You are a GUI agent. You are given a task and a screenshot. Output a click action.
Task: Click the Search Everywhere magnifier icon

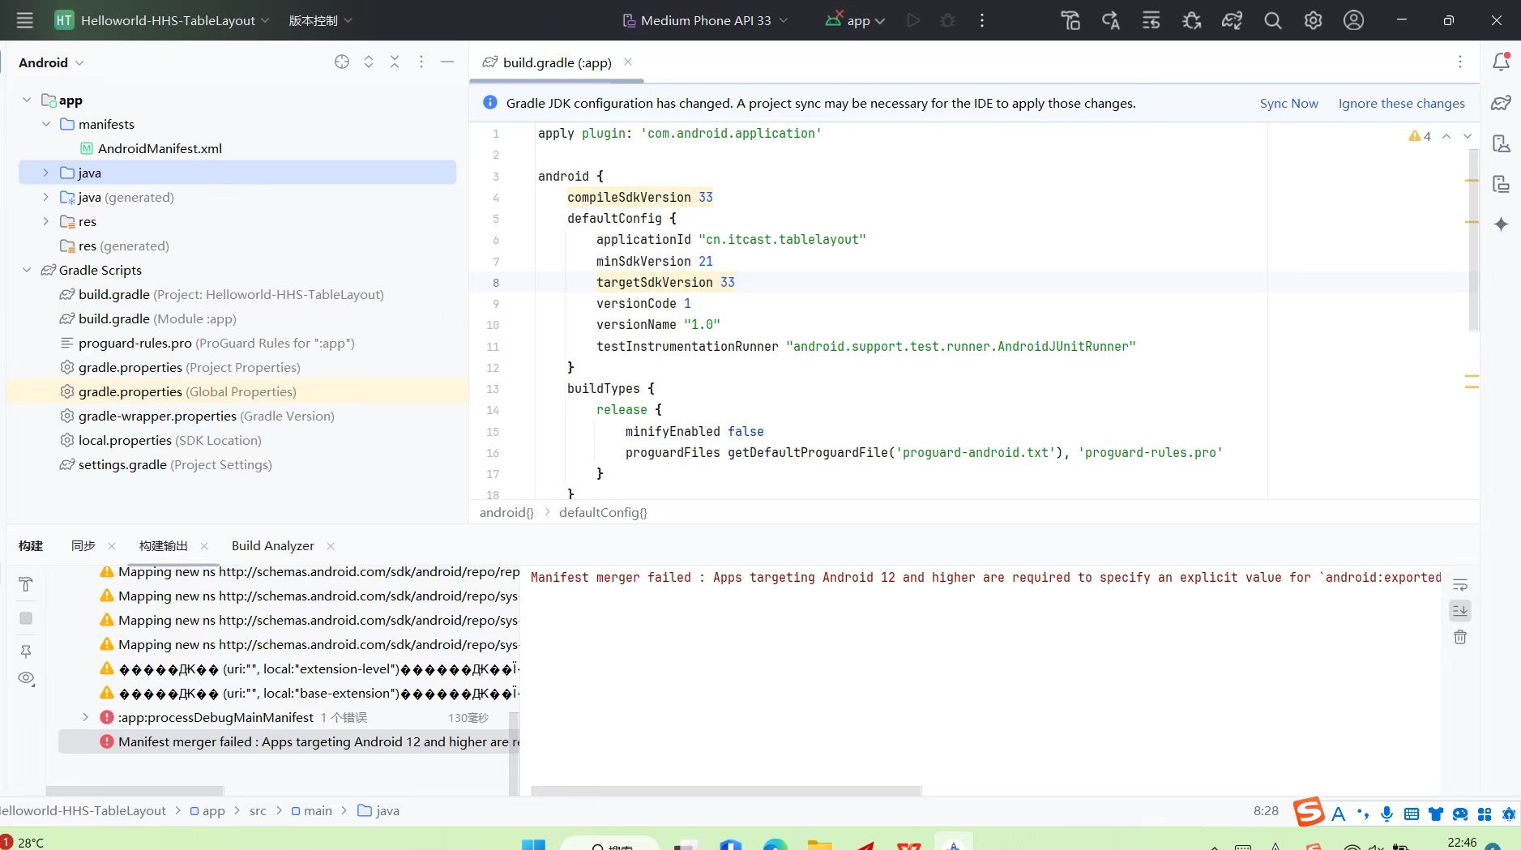1272,20
